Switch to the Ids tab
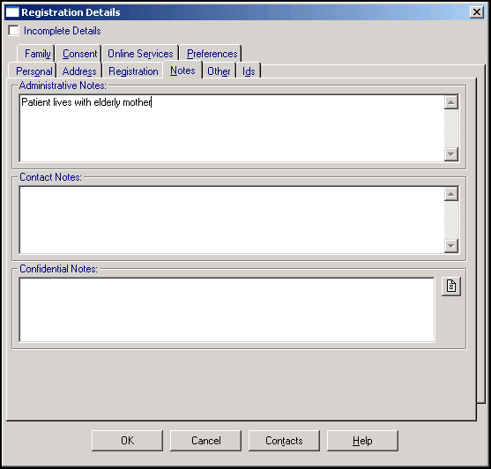 249,71
